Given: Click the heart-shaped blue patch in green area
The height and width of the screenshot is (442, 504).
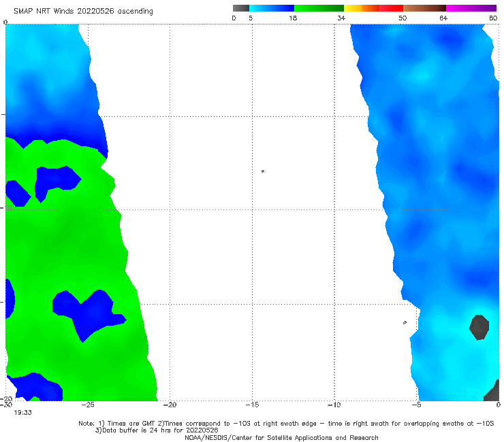Looking at the screenshot, I should pos(89,315).
